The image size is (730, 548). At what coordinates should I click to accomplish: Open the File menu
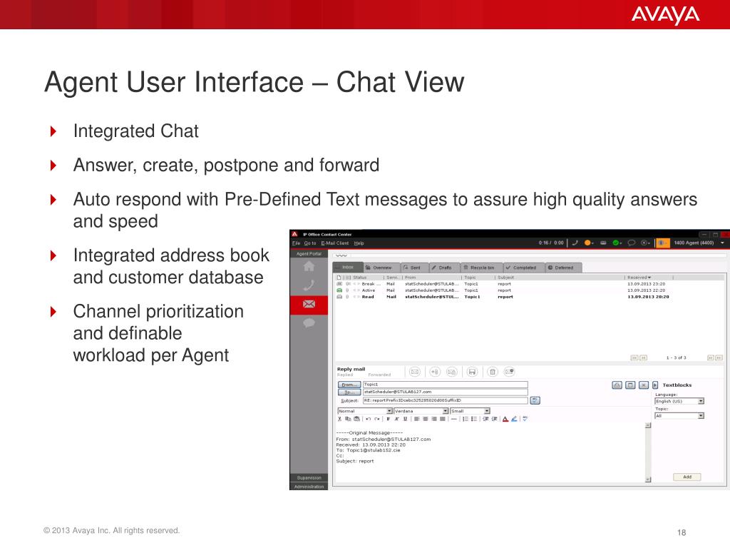(296, 243)
